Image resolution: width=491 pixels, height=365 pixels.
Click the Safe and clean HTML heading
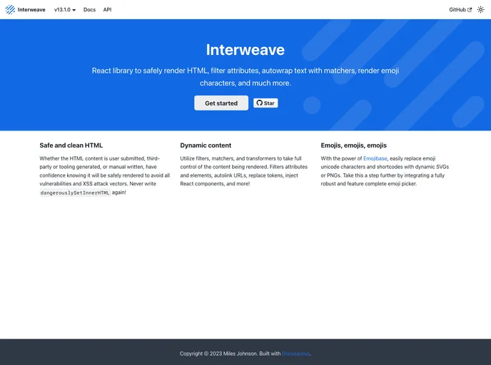click(71, 145)
